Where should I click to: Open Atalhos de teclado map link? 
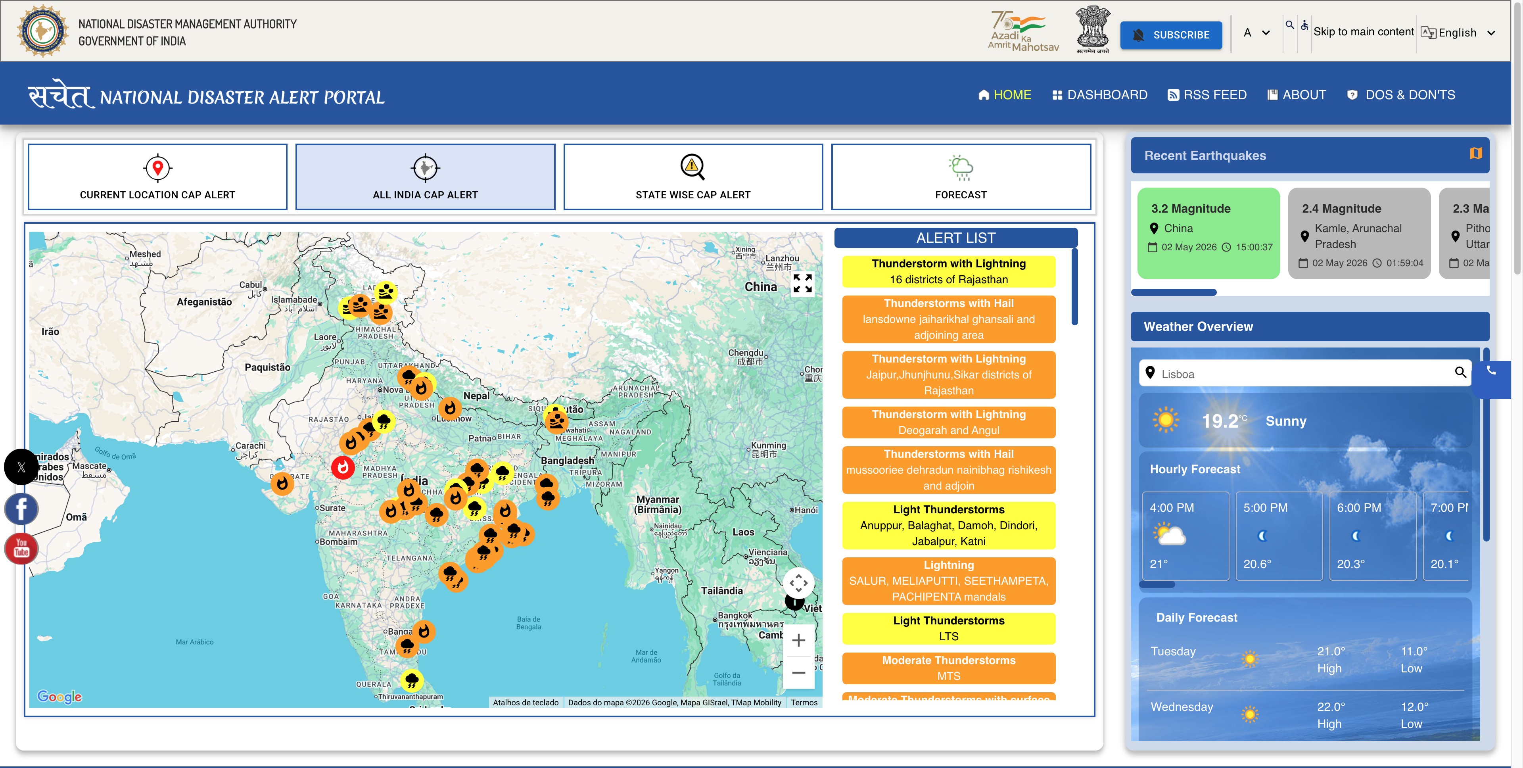tap(526, 703)
